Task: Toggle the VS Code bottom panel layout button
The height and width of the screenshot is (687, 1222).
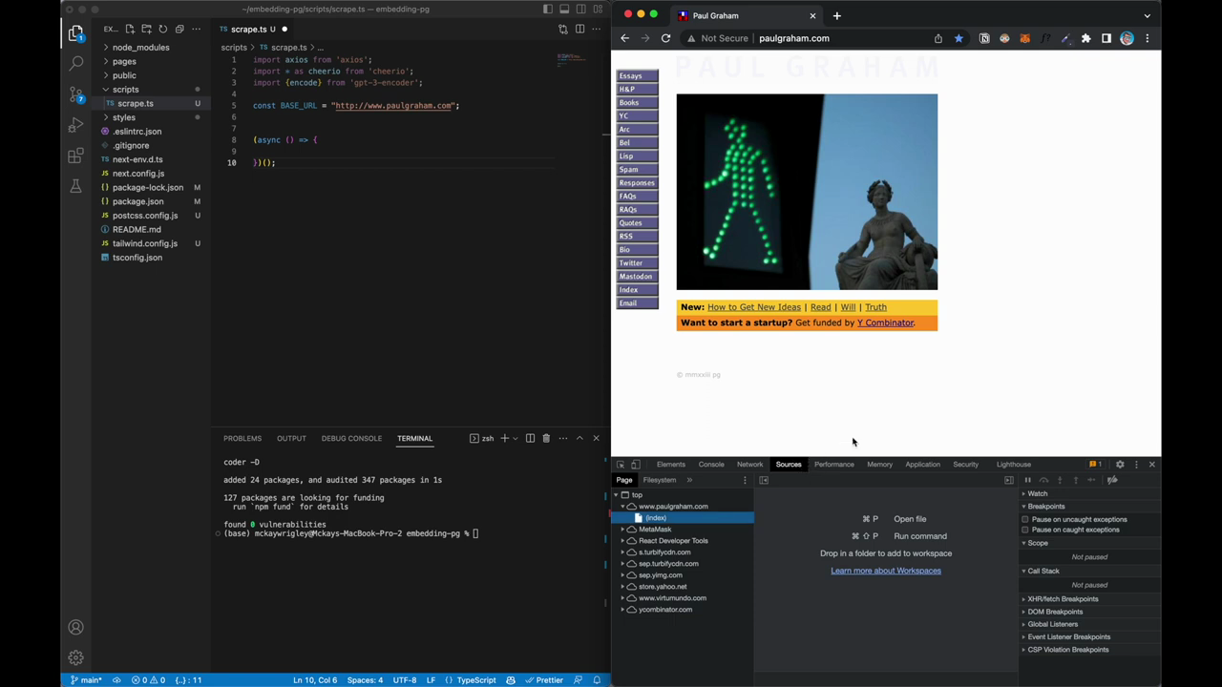Action: (564, 10)
